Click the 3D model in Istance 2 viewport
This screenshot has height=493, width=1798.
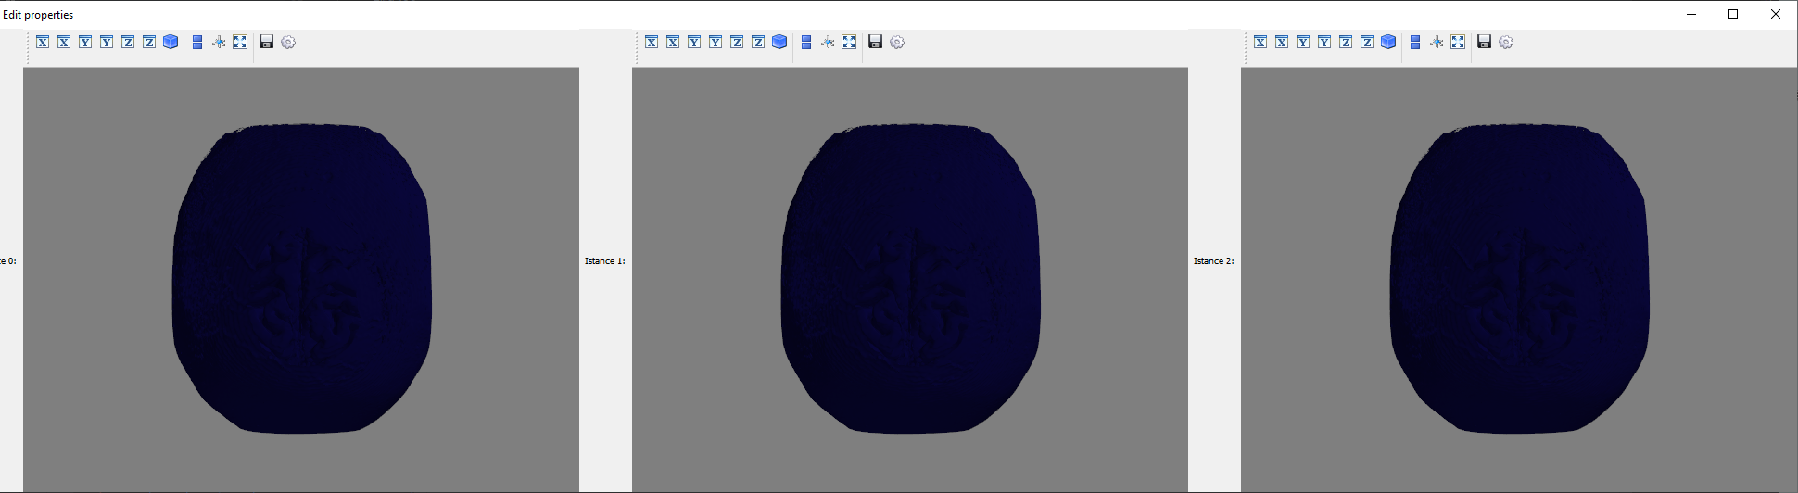click(x=1519, y=278)
